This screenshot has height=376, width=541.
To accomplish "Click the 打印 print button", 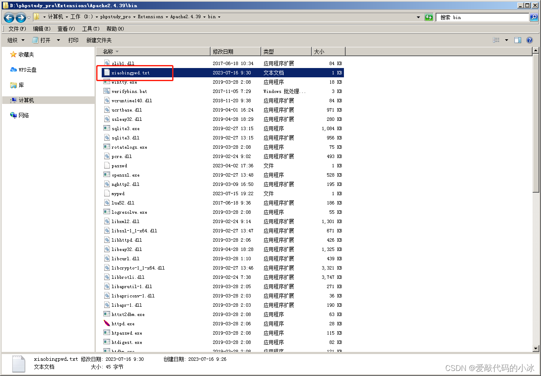I will [73, 40].
